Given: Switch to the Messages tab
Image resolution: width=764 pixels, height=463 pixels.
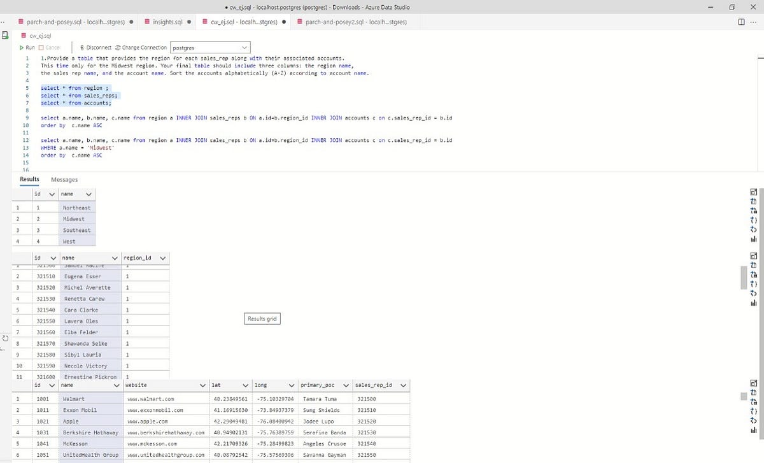Looking at the screenshot, I should pos(65,180).
